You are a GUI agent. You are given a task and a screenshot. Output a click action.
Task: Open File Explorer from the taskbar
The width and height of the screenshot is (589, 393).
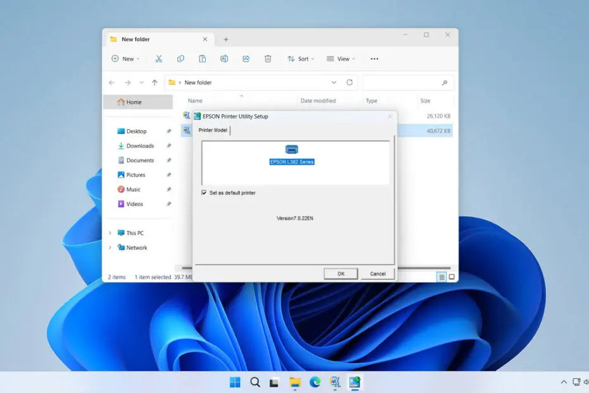[295, 382]
